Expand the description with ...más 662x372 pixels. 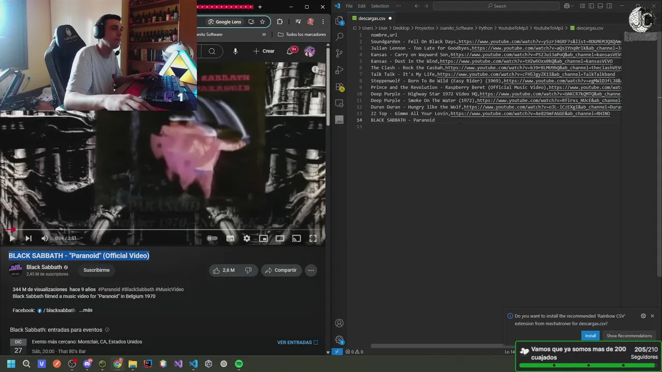click(x=86, y=310)
